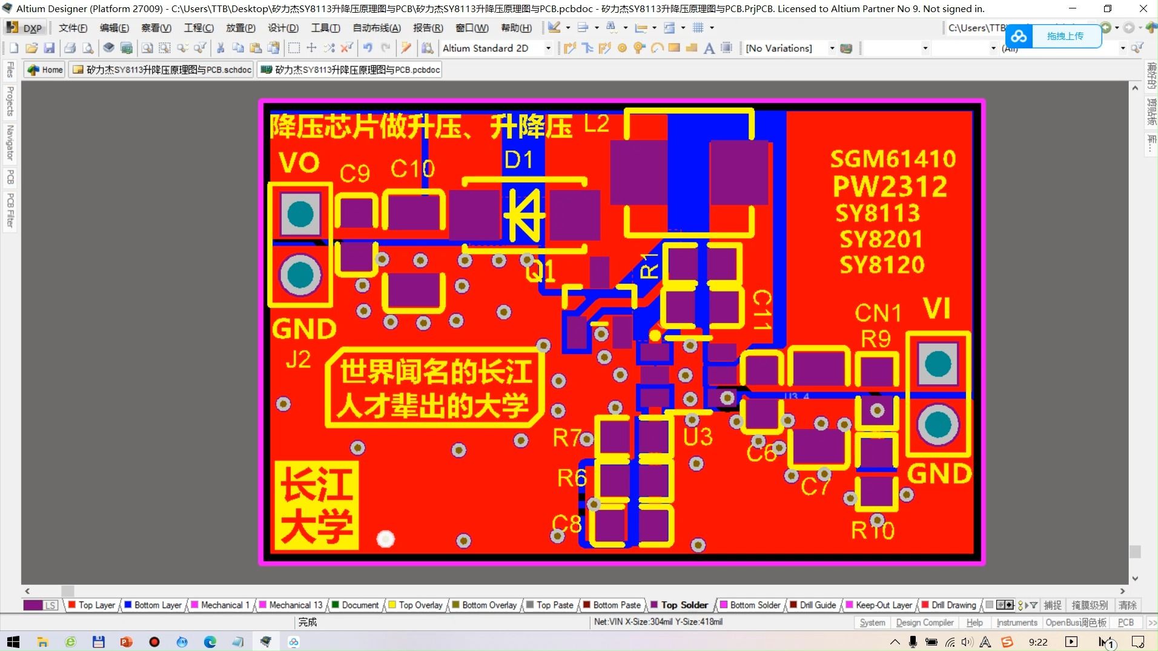Place a via from the toolbar
This screenshot has width=1158, height=651.
pyautogui.click(x=639, y=48)
